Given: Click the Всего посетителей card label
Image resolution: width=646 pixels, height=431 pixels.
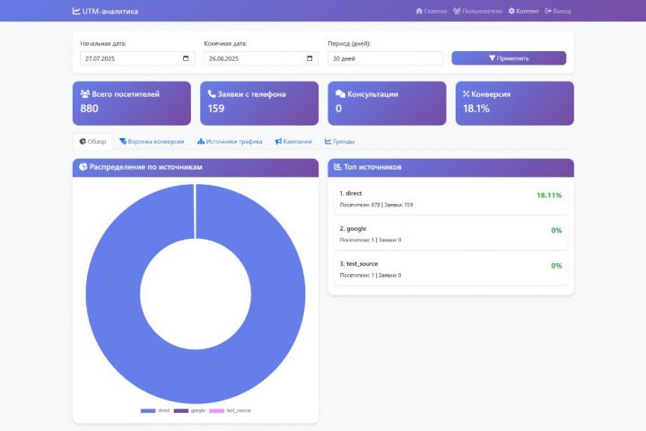Looking at the screenshot, I should click(126, 94).
